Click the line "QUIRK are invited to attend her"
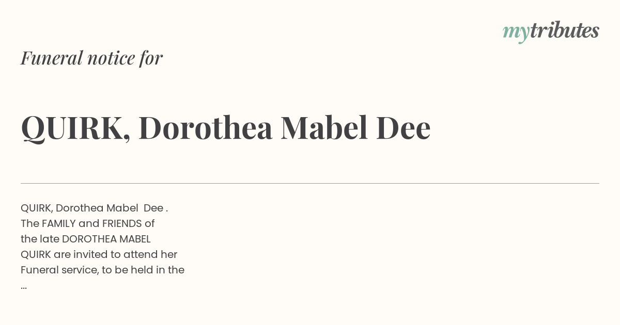This screenshot has width=620, height=325. coord(99,254)
